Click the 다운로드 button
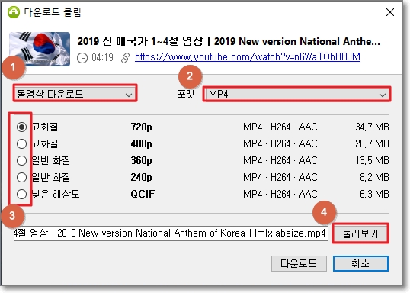The width and height of the screenshot is (410, 293). click(x=299, y=263)
